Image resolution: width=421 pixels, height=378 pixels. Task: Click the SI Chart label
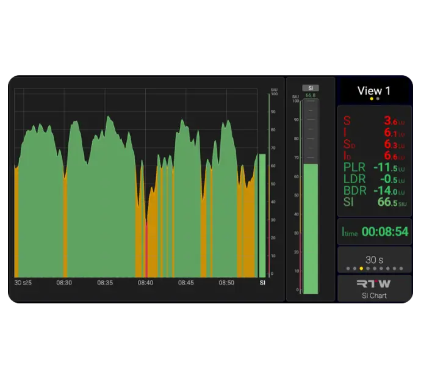374,296
